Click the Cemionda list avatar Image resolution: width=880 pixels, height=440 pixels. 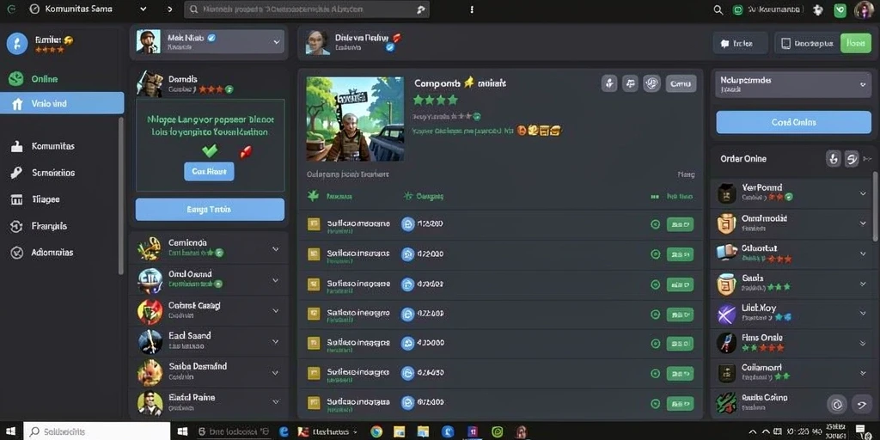click(x=150, y=248)
